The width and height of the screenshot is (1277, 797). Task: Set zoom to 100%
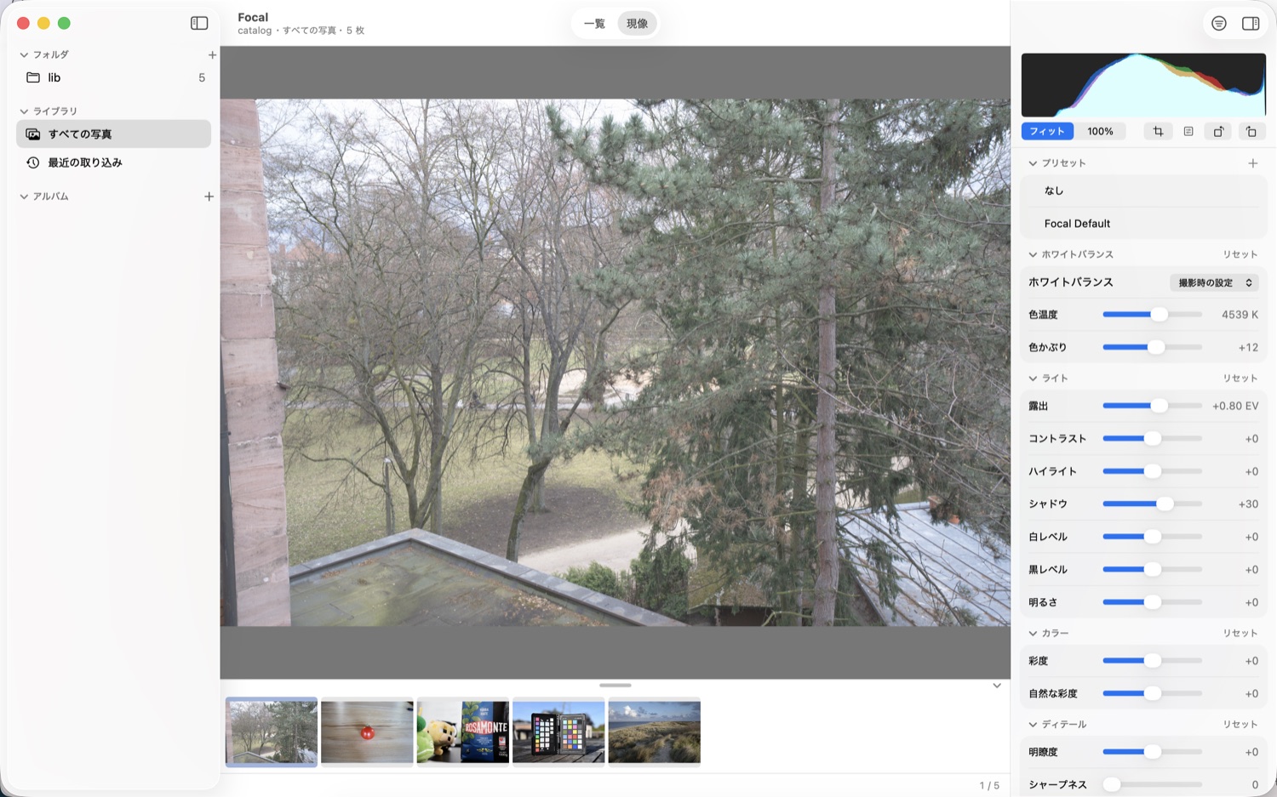pyautogui.click(x=1100, y=131)
